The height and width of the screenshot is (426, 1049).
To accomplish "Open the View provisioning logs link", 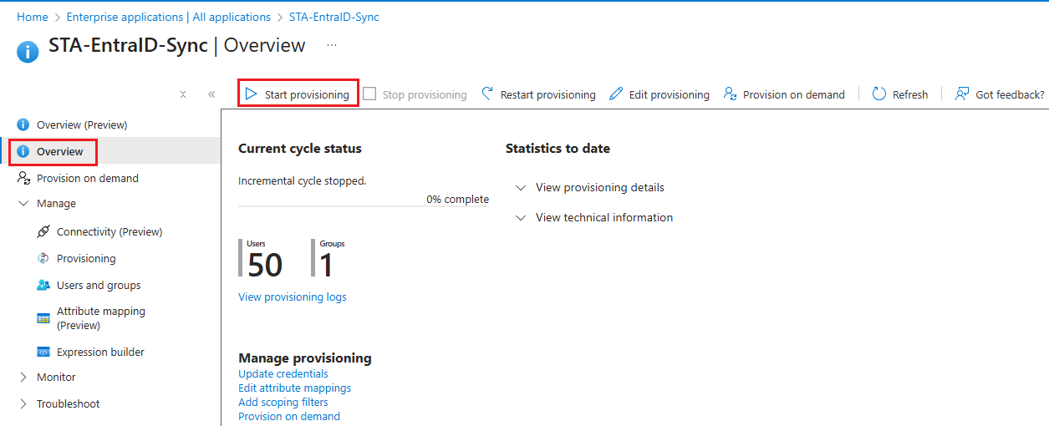I will (x=292, y=297).
